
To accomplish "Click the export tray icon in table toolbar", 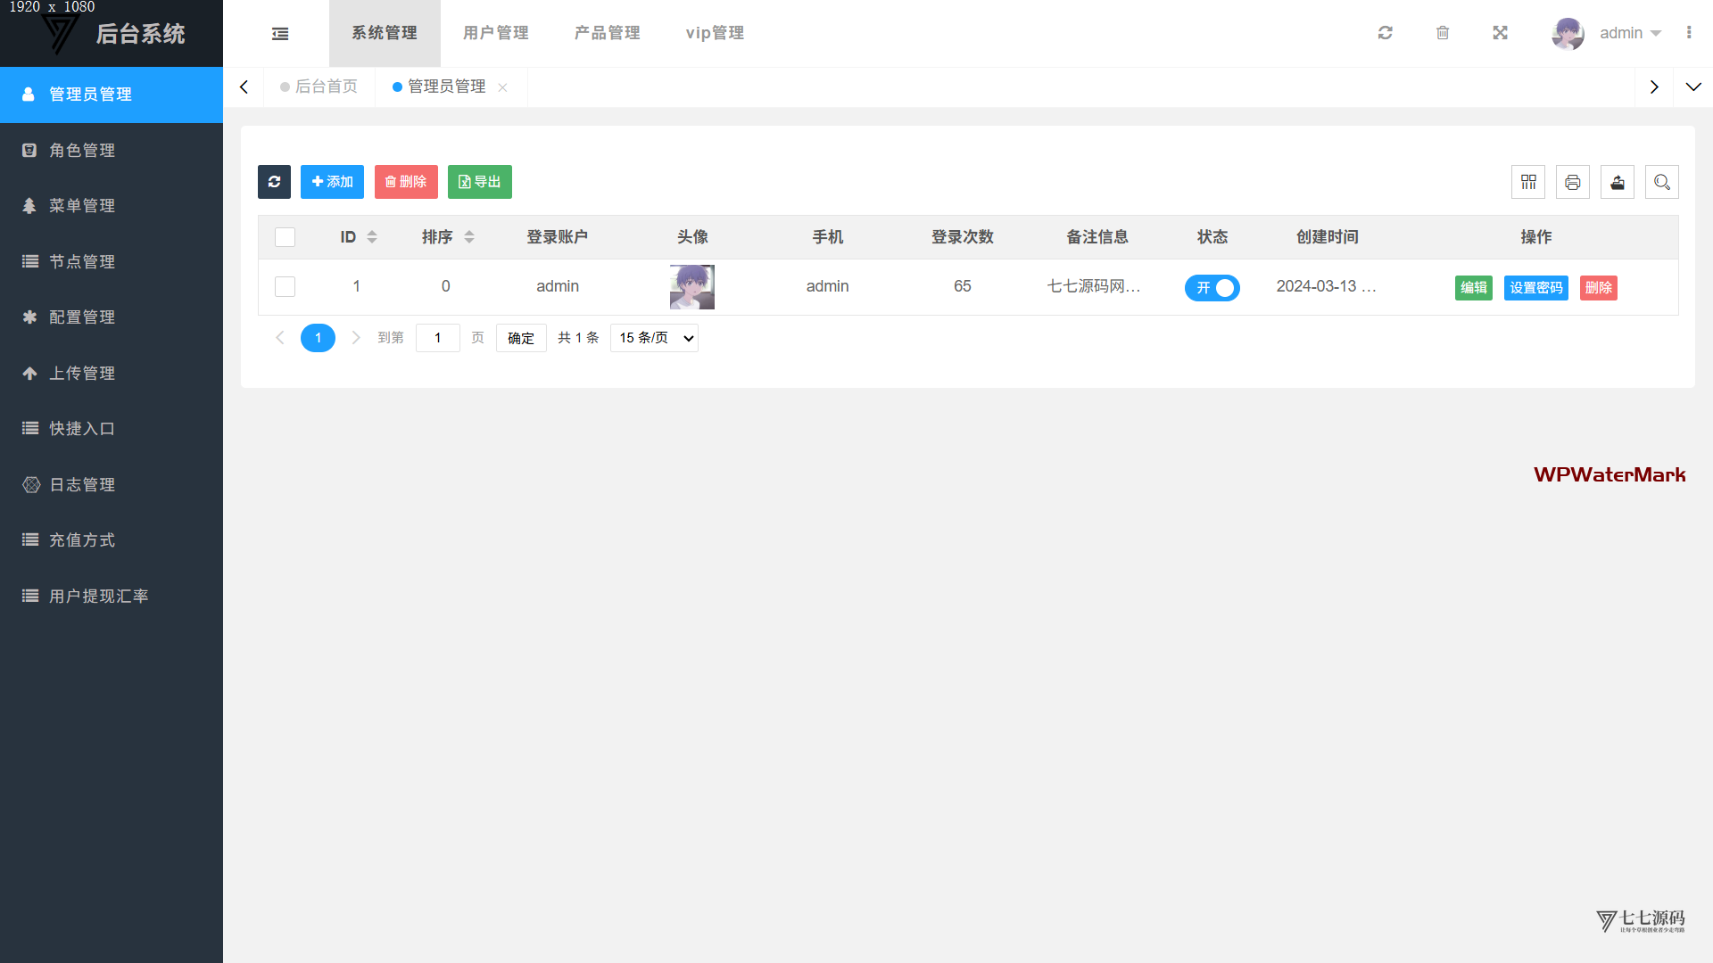I will (1617, 182).
